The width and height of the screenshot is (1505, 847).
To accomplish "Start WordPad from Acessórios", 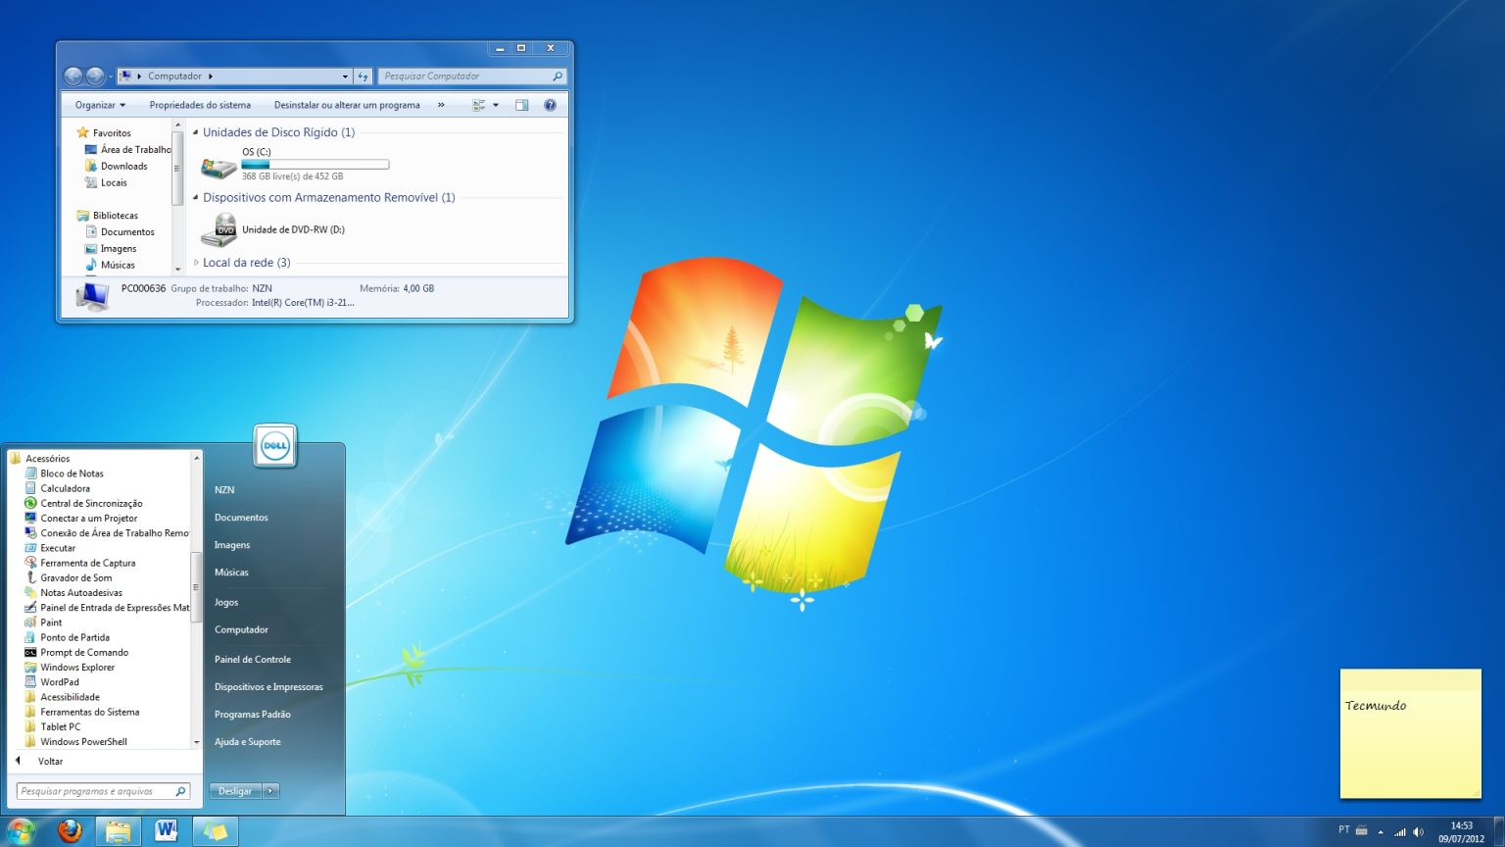I will tap(59, 681).
